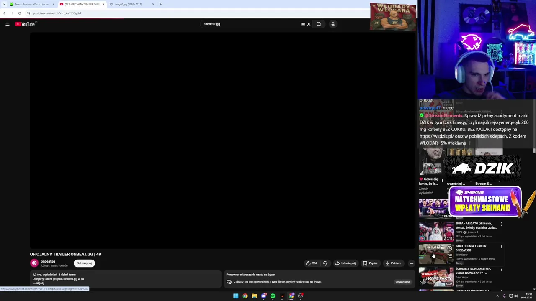Open wkdzik.pl link in stream chat

tap(436, 136)
